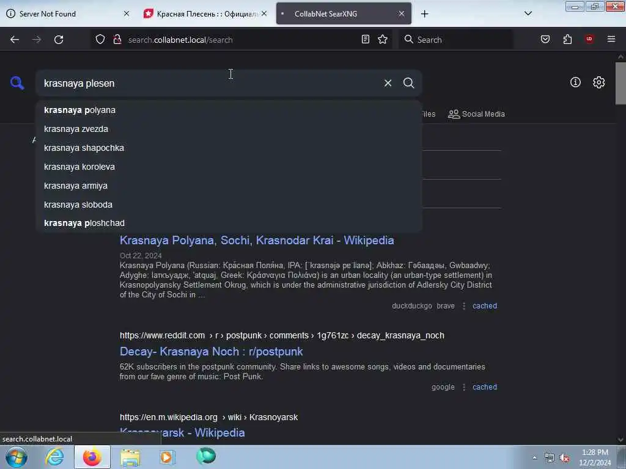The image size is (626, 469).
Task: Click the Firefox Search box
Action: (x=456, y=40)
